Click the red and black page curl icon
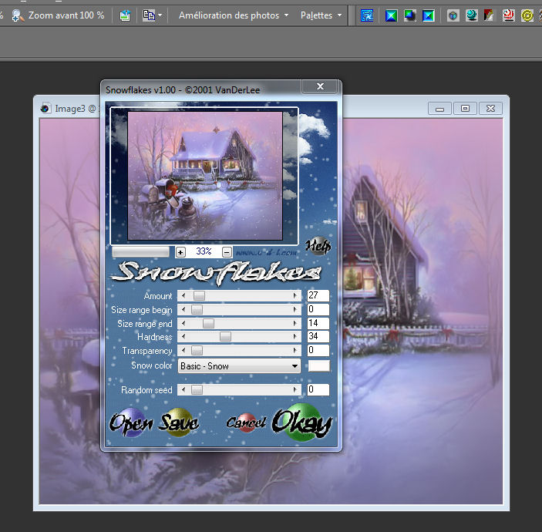 click(489, 15)
